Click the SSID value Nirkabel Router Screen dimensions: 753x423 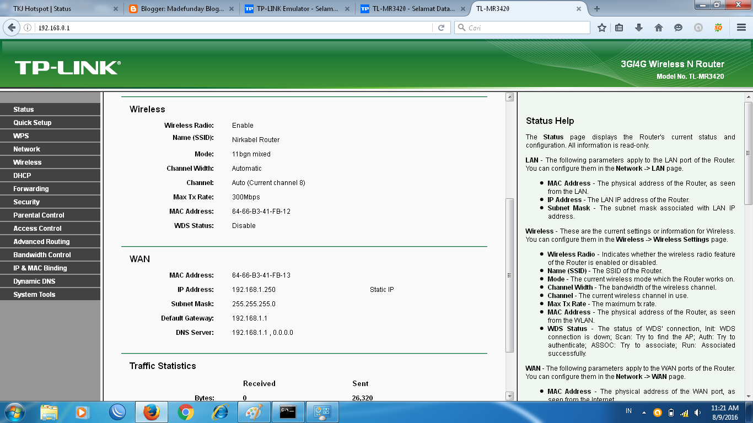[x=256, y=140]
